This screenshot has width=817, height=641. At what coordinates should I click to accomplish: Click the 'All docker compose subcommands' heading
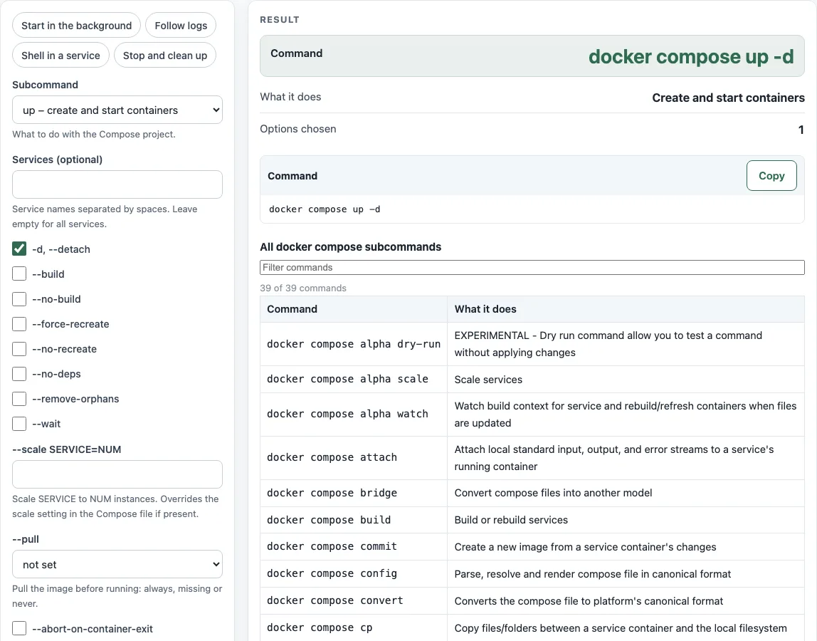click(x=351, y=246)
